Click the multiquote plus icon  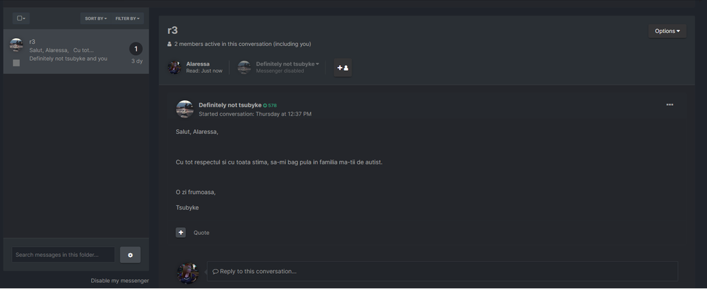click(181, 232)
